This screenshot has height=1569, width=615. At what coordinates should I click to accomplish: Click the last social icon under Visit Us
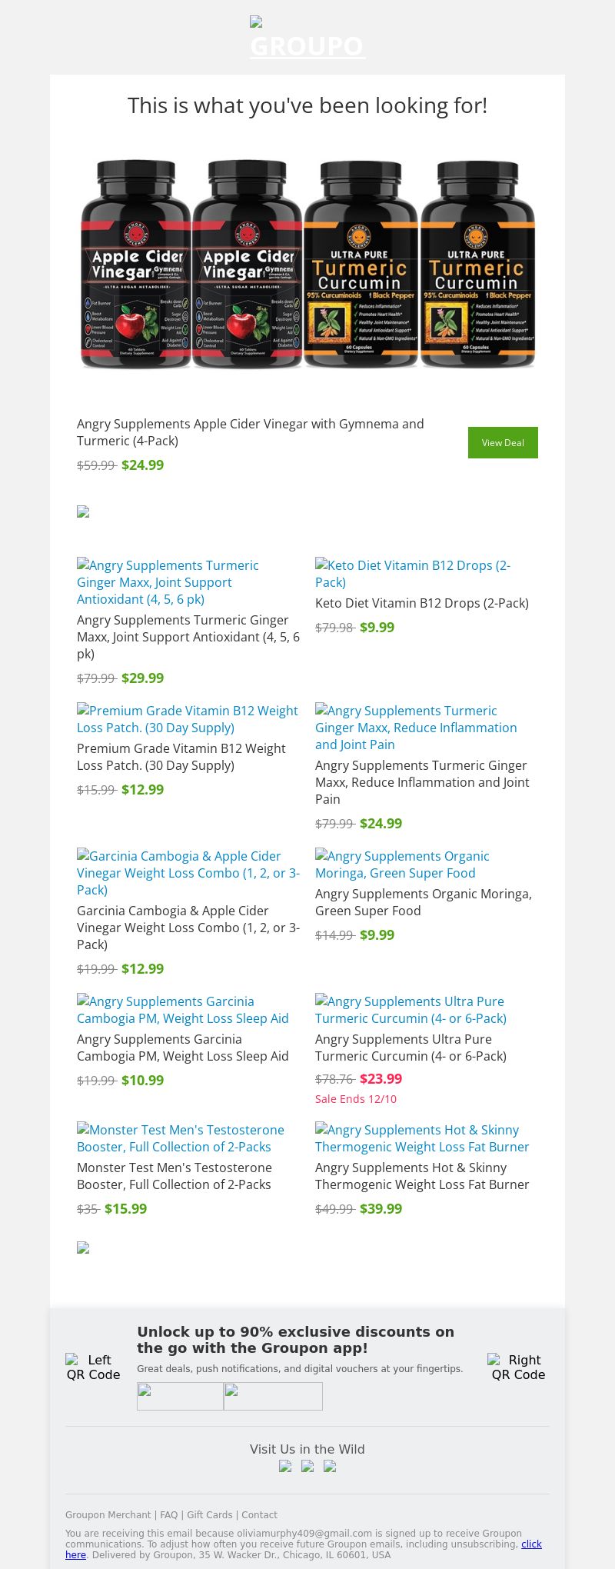[x=330, y=1466]
